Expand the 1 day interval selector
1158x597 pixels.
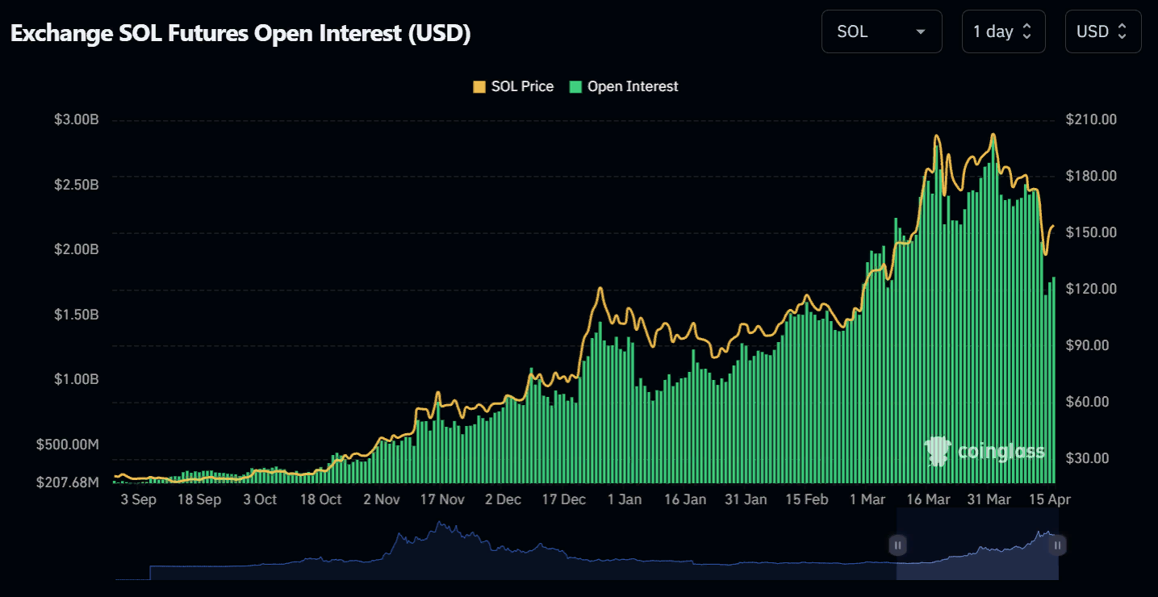[1003, 32]
